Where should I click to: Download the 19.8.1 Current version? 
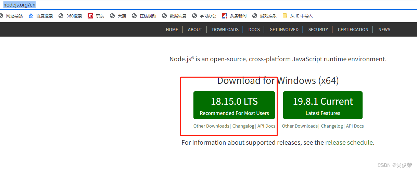(x=323, y=105)
